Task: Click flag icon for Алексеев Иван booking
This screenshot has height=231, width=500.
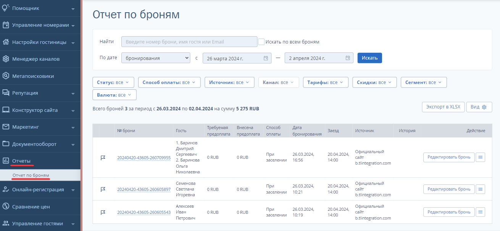Action: click(x=103, y=212)
